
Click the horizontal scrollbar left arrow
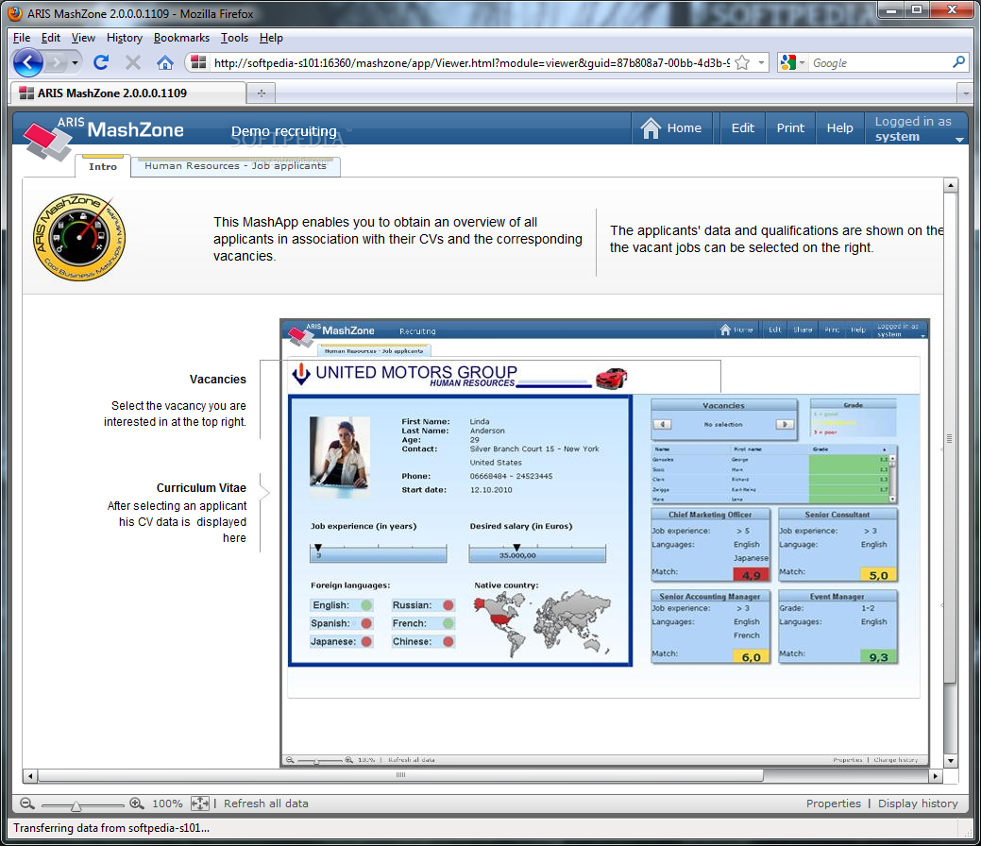[x=30, y=776]
